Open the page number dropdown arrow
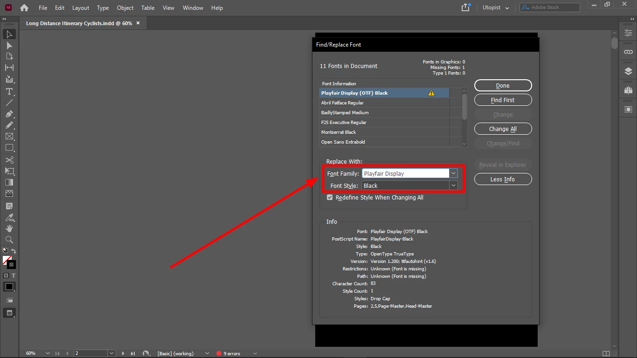 (111, 353)
